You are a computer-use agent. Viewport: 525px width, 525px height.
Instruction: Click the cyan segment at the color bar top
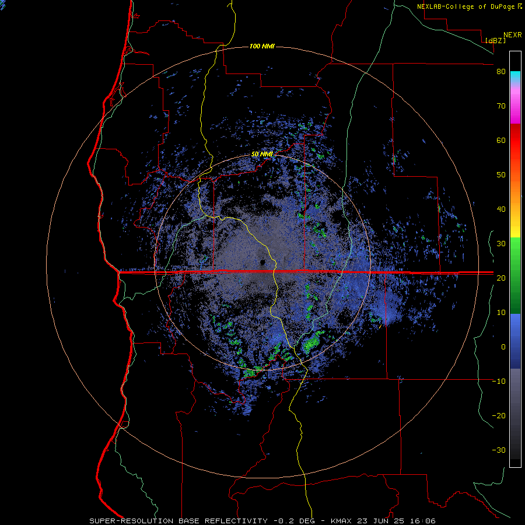point(515,76)
